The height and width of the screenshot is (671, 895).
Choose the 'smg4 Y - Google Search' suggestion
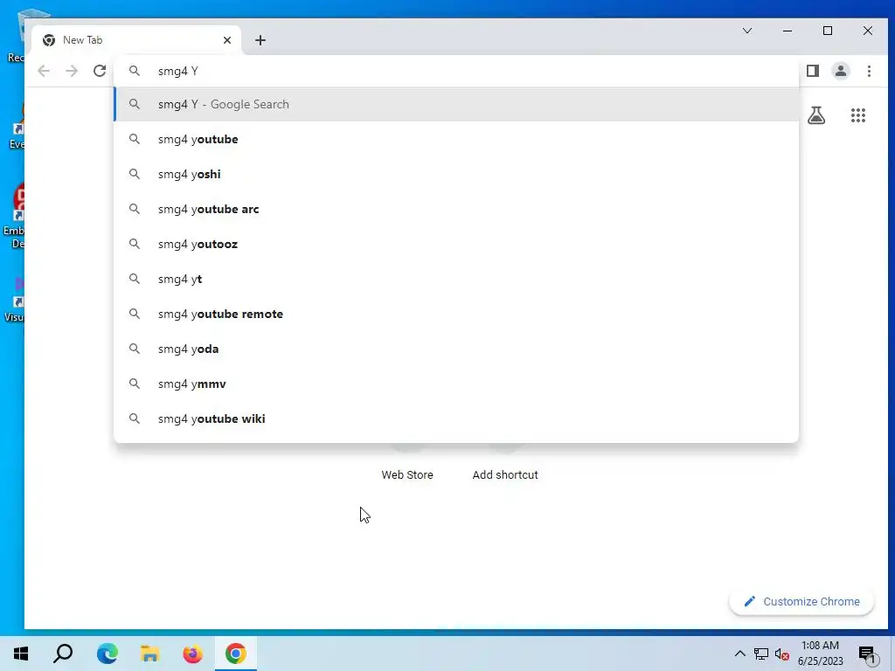click(x=456, y=105)
